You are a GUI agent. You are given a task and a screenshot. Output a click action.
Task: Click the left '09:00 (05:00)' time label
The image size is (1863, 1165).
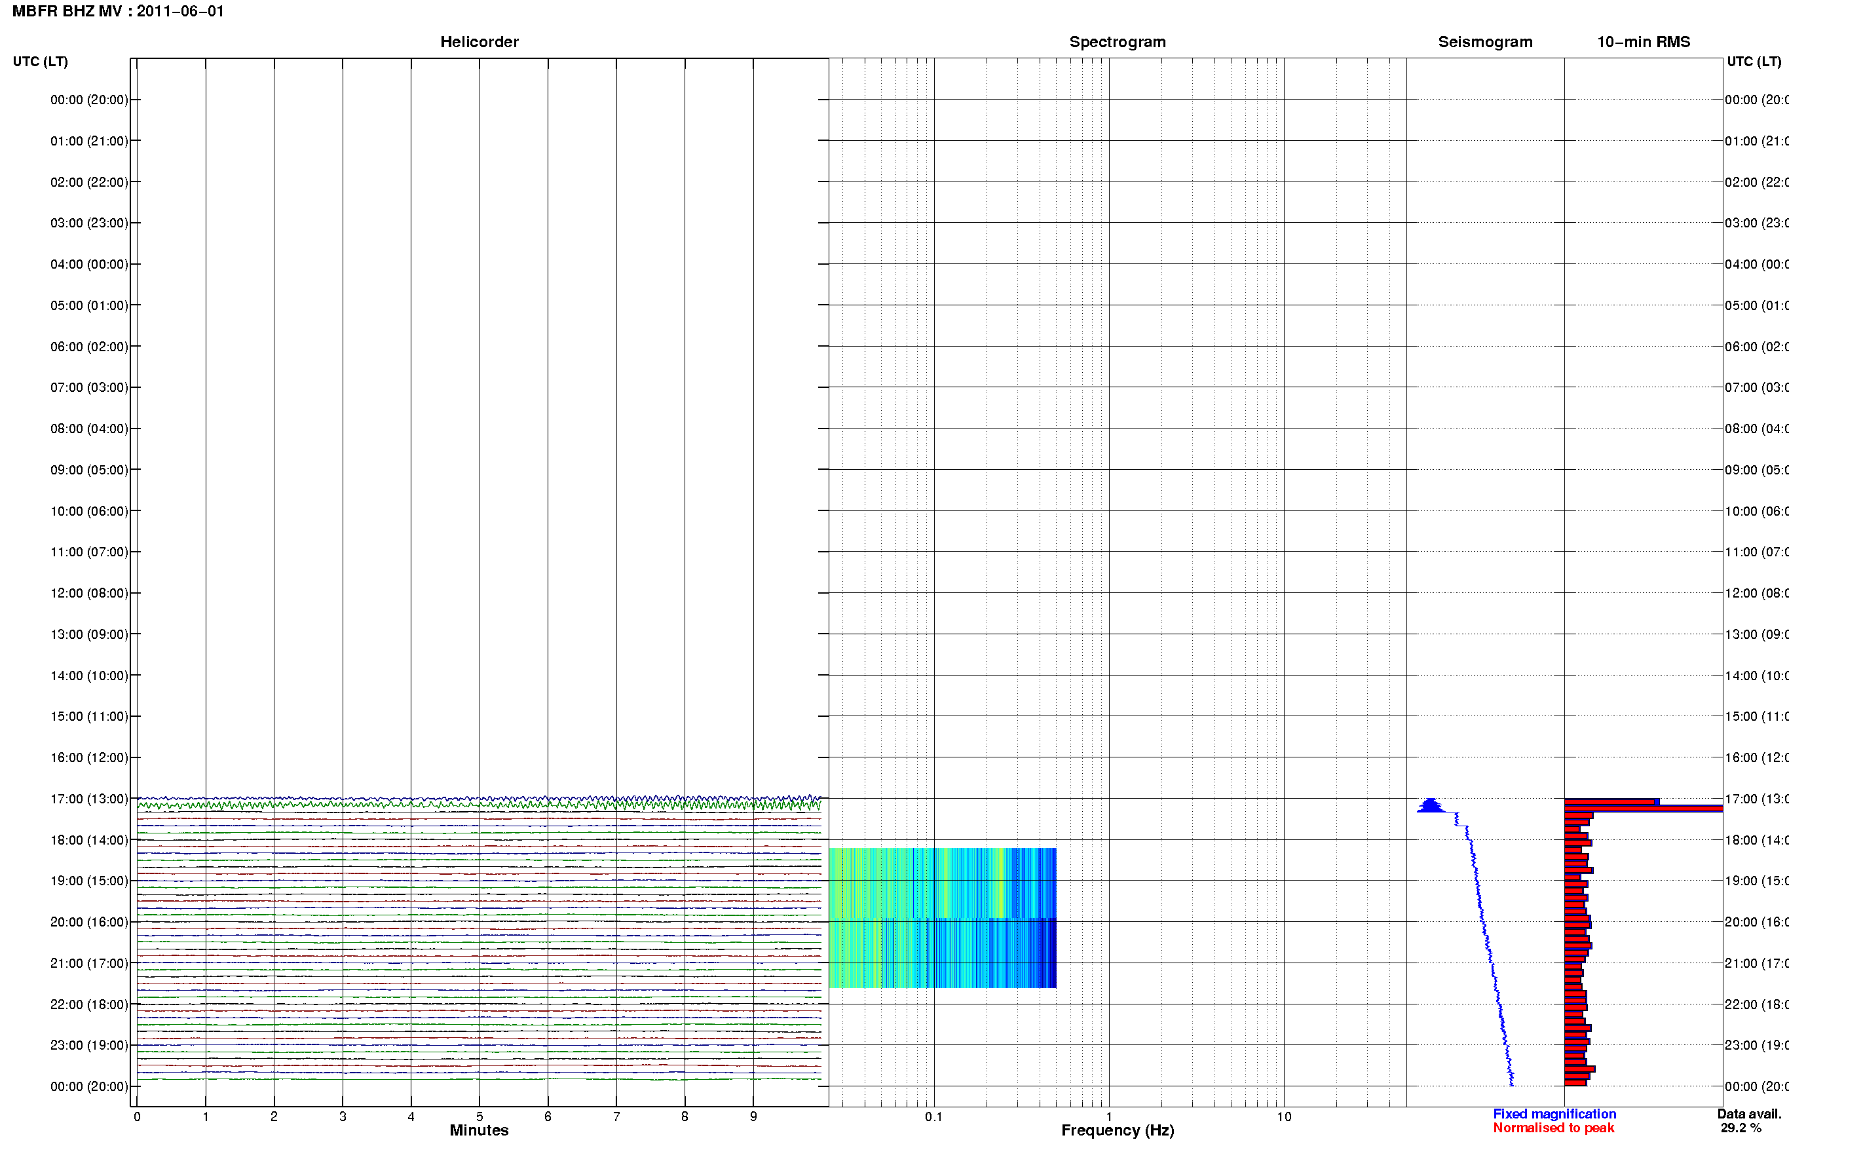pos(89,470)
